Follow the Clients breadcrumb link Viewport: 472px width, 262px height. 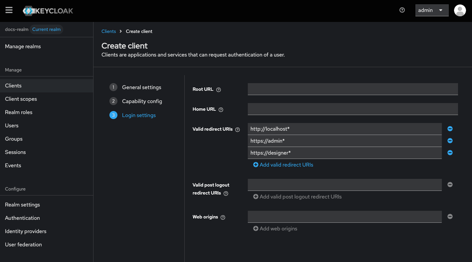108,31
